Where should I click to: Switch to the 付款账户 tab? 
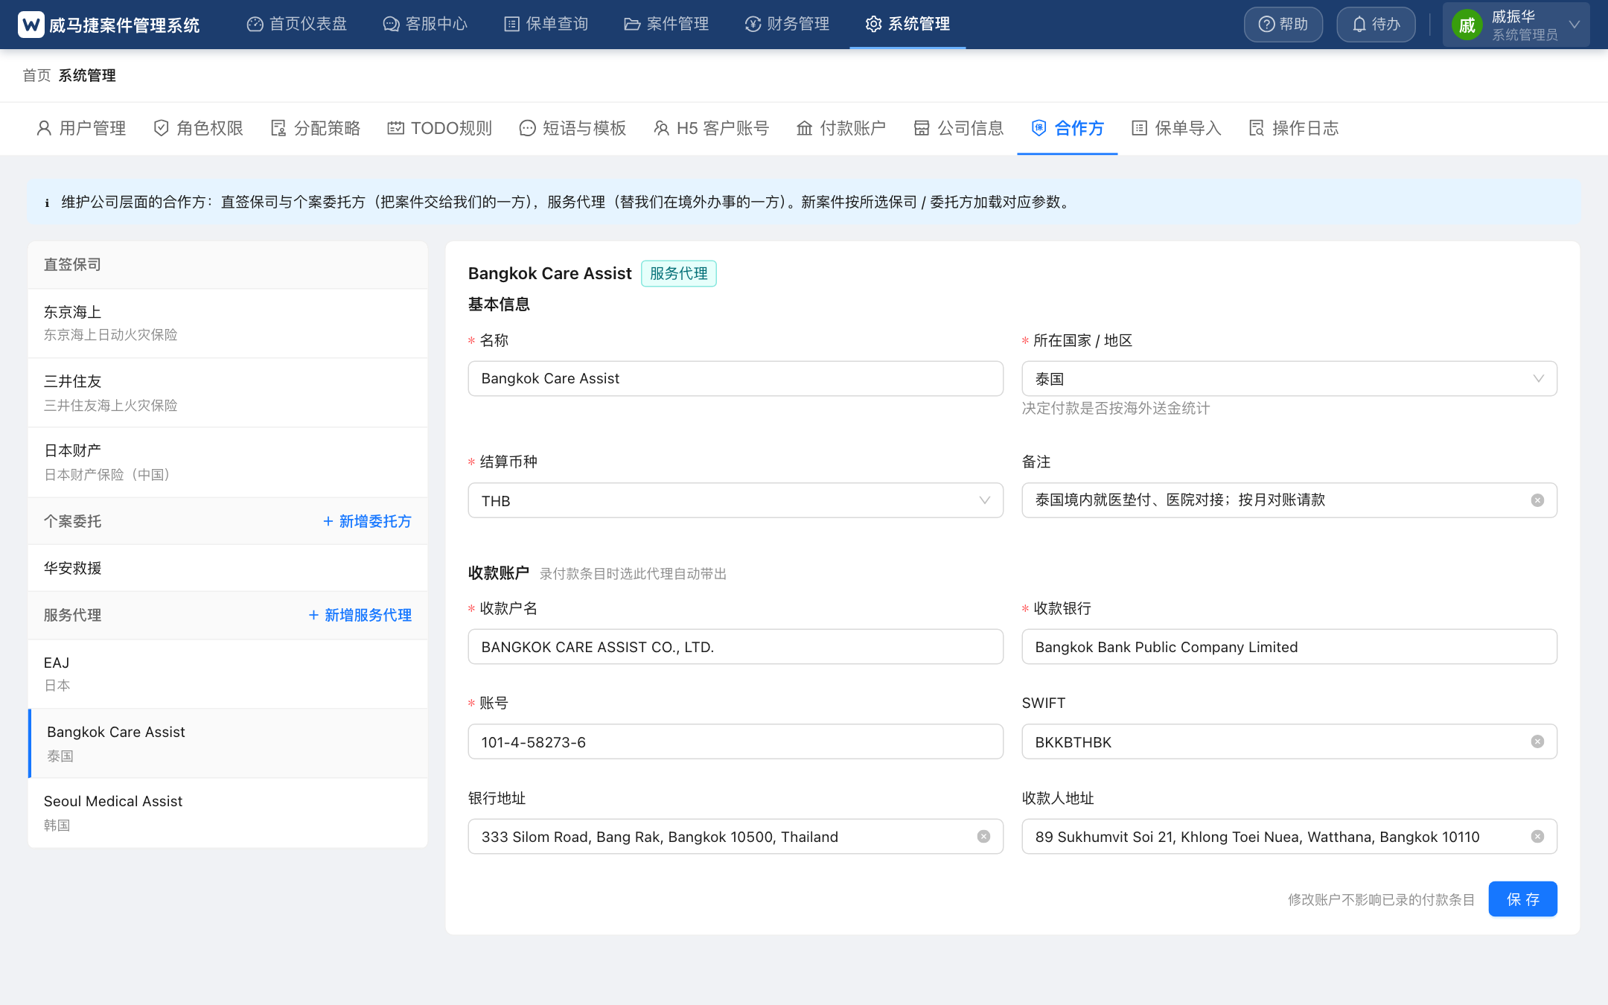click(841, 128)
